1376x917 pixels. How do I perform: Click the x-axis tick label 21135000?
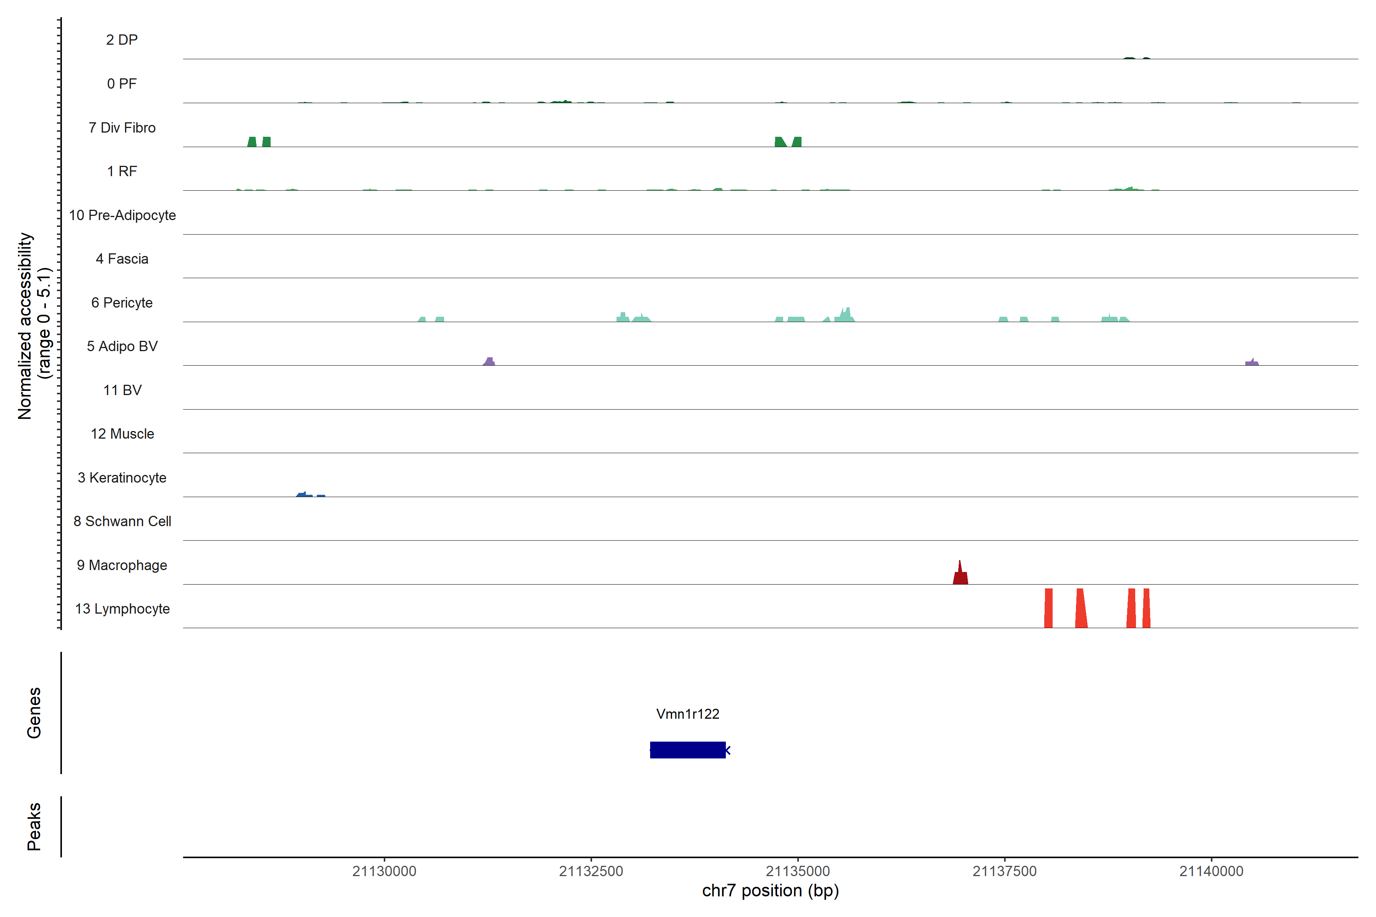point(798,872)
